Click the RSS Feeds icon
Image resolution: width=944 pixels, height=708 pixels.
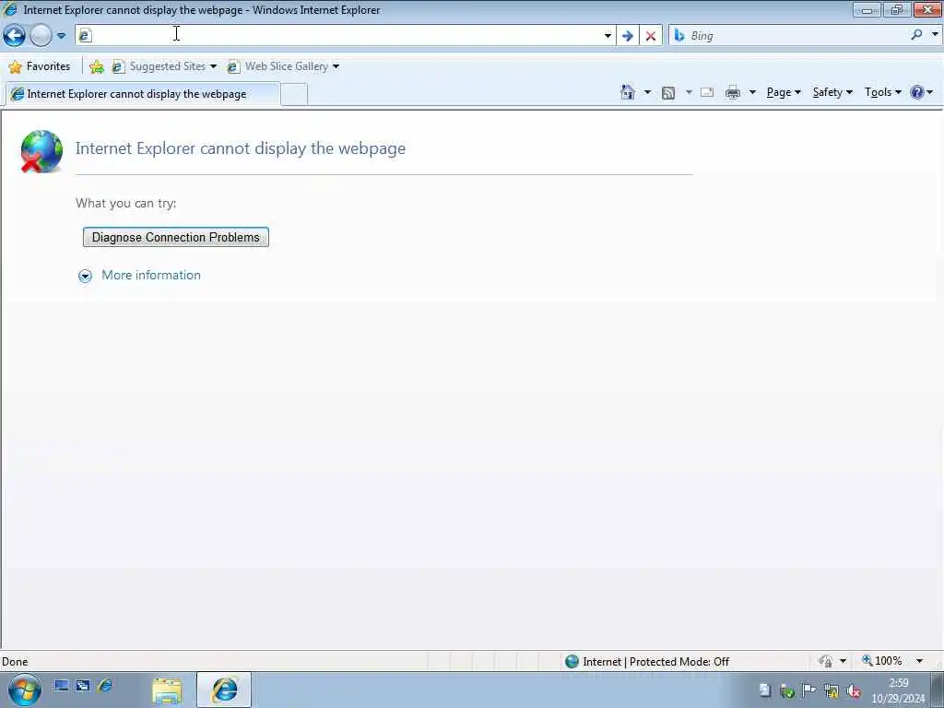click(x=667, y=92)
